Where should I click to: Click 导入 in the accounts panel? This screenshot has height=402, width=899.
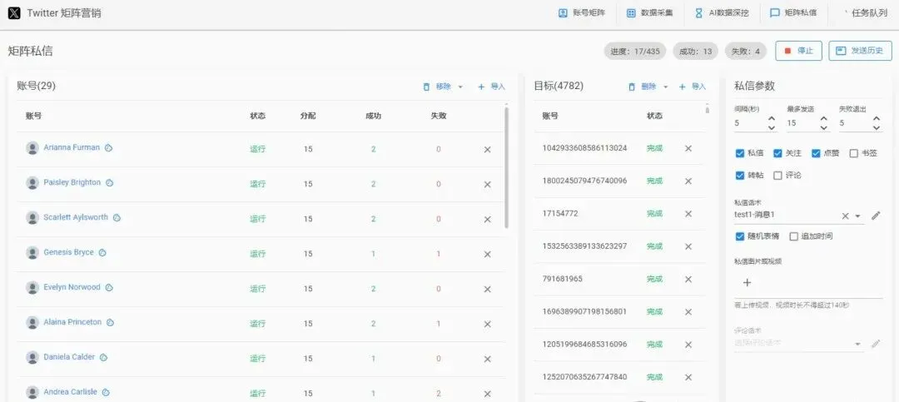492,87
